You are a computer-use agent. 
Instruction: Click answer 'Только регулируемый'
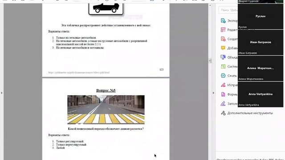pyautogui.click(x=70, y=141)
